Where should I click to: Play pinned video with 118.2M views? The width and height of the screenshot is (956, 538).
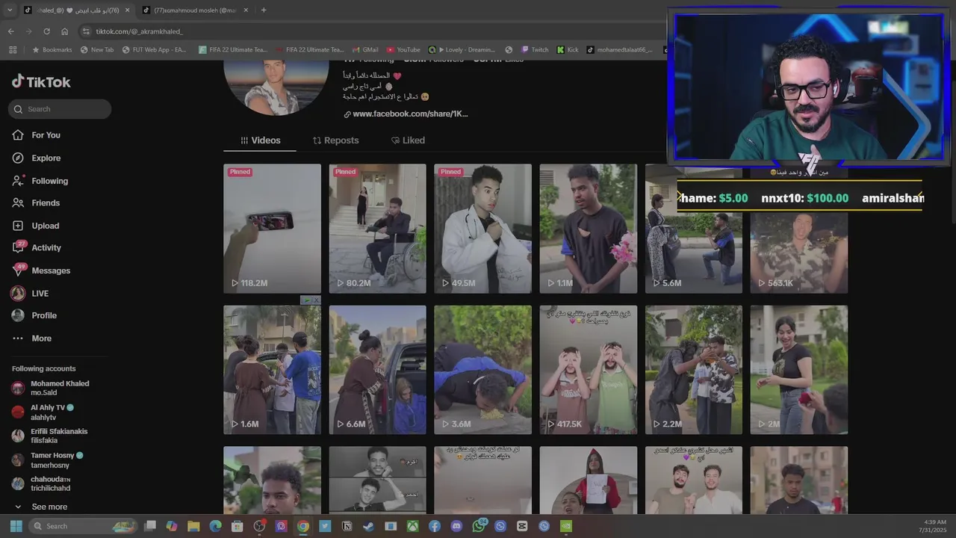click(272, 229)
